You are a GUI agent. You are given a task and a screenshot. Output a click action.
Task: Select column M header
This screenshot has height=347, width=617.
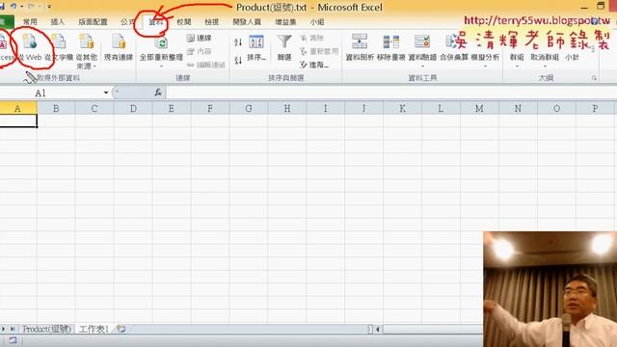[479, 108]
